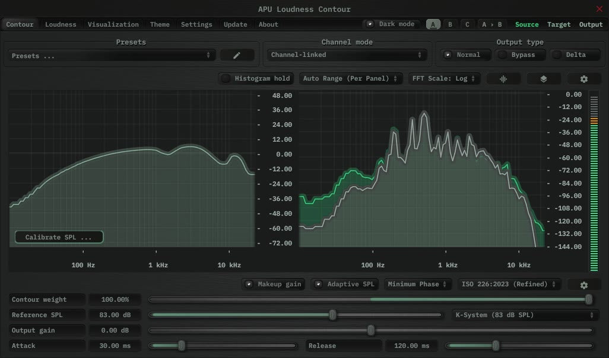Switch to the Theme tab
Image resolution: width=609 pixels, height=358 pixels.
[x=160, y=24]
